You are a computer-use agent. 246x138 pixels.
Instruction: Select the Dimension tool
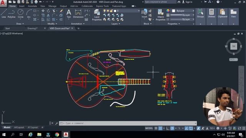pos(78,14)
